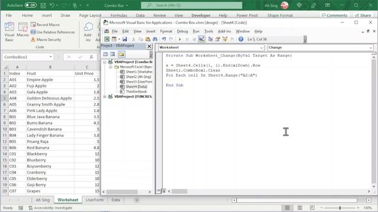This screenshot has width=378, height=212.
Task: Select Sheet1 (Worksheet) in project tree
Action: click(136, 72)
